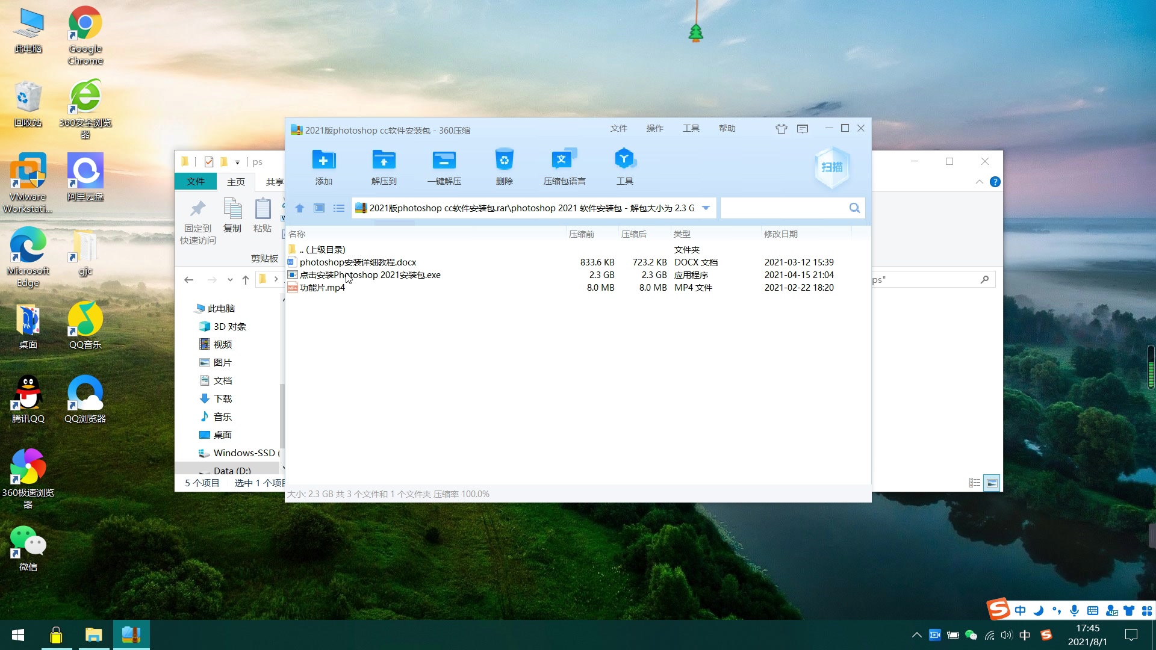Click the up-directory arrow in 360压缩

coord(299,208)
